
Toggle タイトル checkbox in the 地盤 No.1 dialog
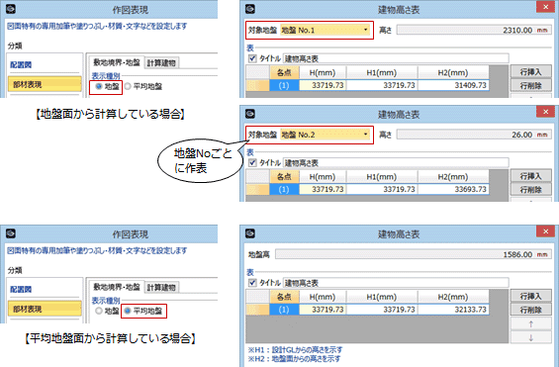[x=252, y=58]
